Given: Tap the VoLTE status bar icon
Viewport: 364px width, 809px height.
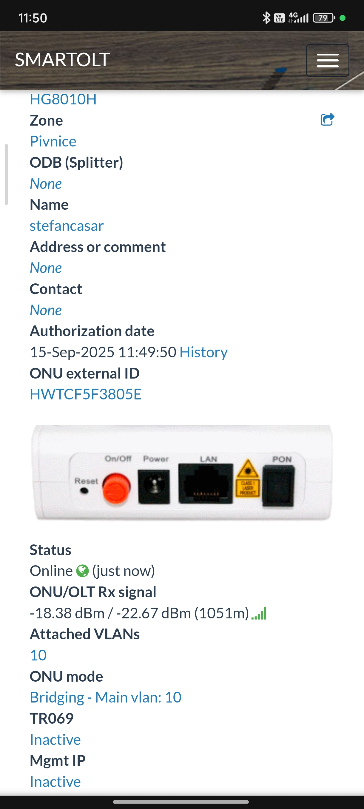Looking at the screenshot, I should point(279,18).
